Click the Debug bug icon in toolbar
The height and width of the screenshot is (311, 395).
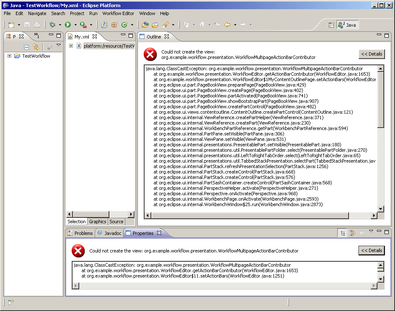tap(52, 25)
